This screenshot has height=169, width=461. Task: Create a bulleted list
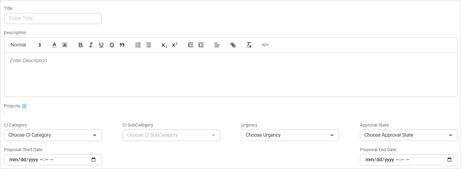click(149, 45)
